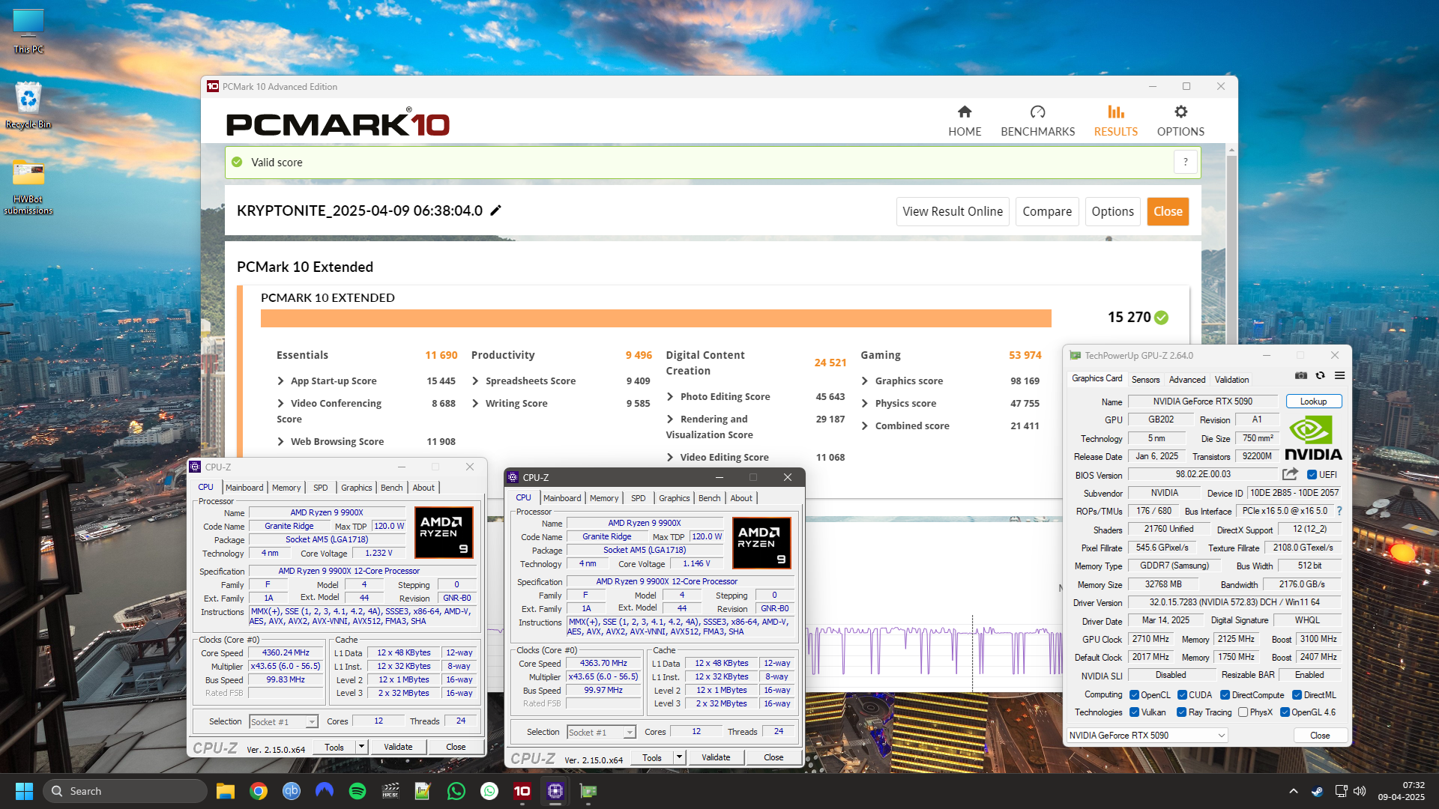Click the Windows taskbar Search box
Screen dimensions: 1439x809
point(124,791)
